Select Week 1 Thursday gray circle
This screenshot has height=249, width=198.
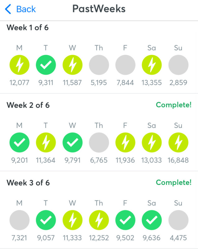[99, 65]
